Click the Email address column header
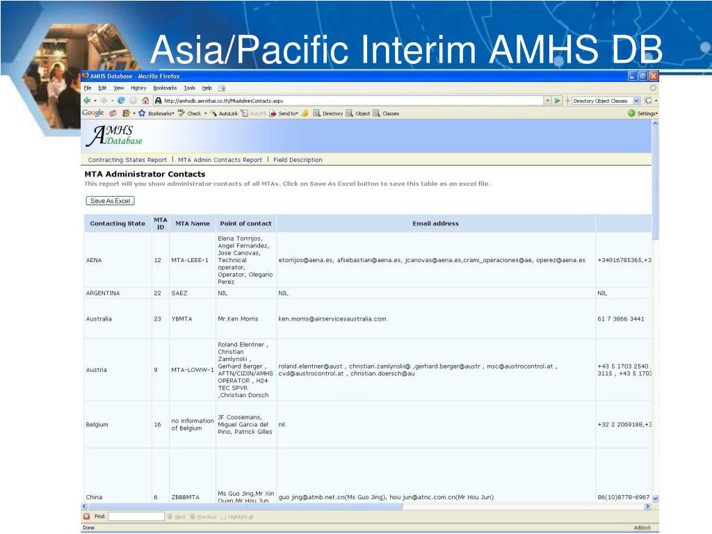712x534 pixels. point(435,223)
